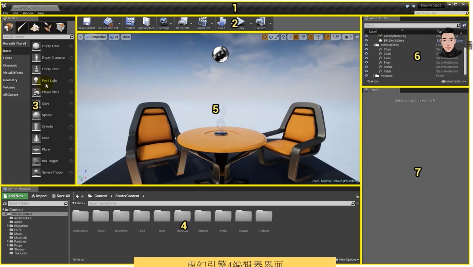Image resolution: width=473 pixels, height=267 pixels.
Task: Click the surface snapping icon in viewport
Action: tap(290, 37)
